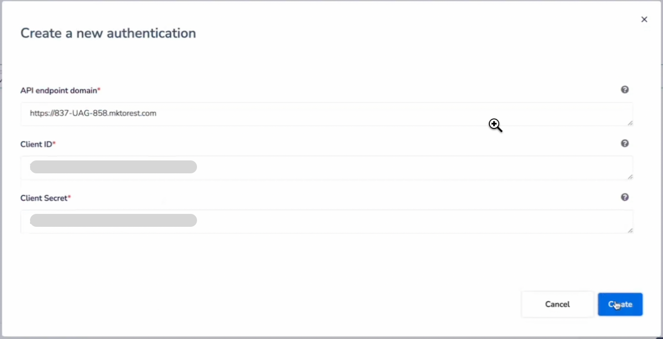Viewport: 663px width, 339px height.
Task: Click the Client Secret help question icon
Action: [x=625, y=197]
